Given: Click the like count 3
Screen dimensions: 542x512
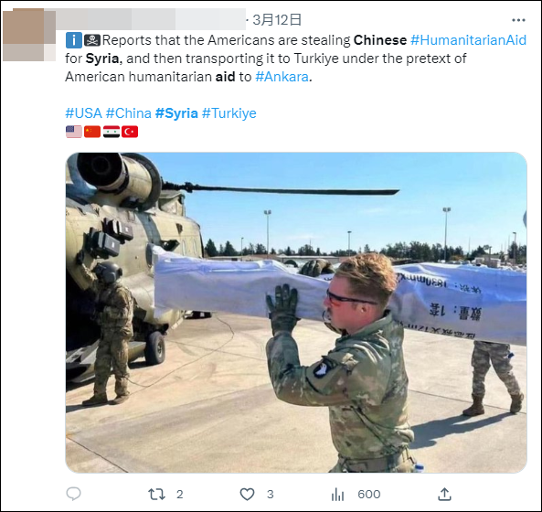Looking at the screenshot, I should 271,495.
